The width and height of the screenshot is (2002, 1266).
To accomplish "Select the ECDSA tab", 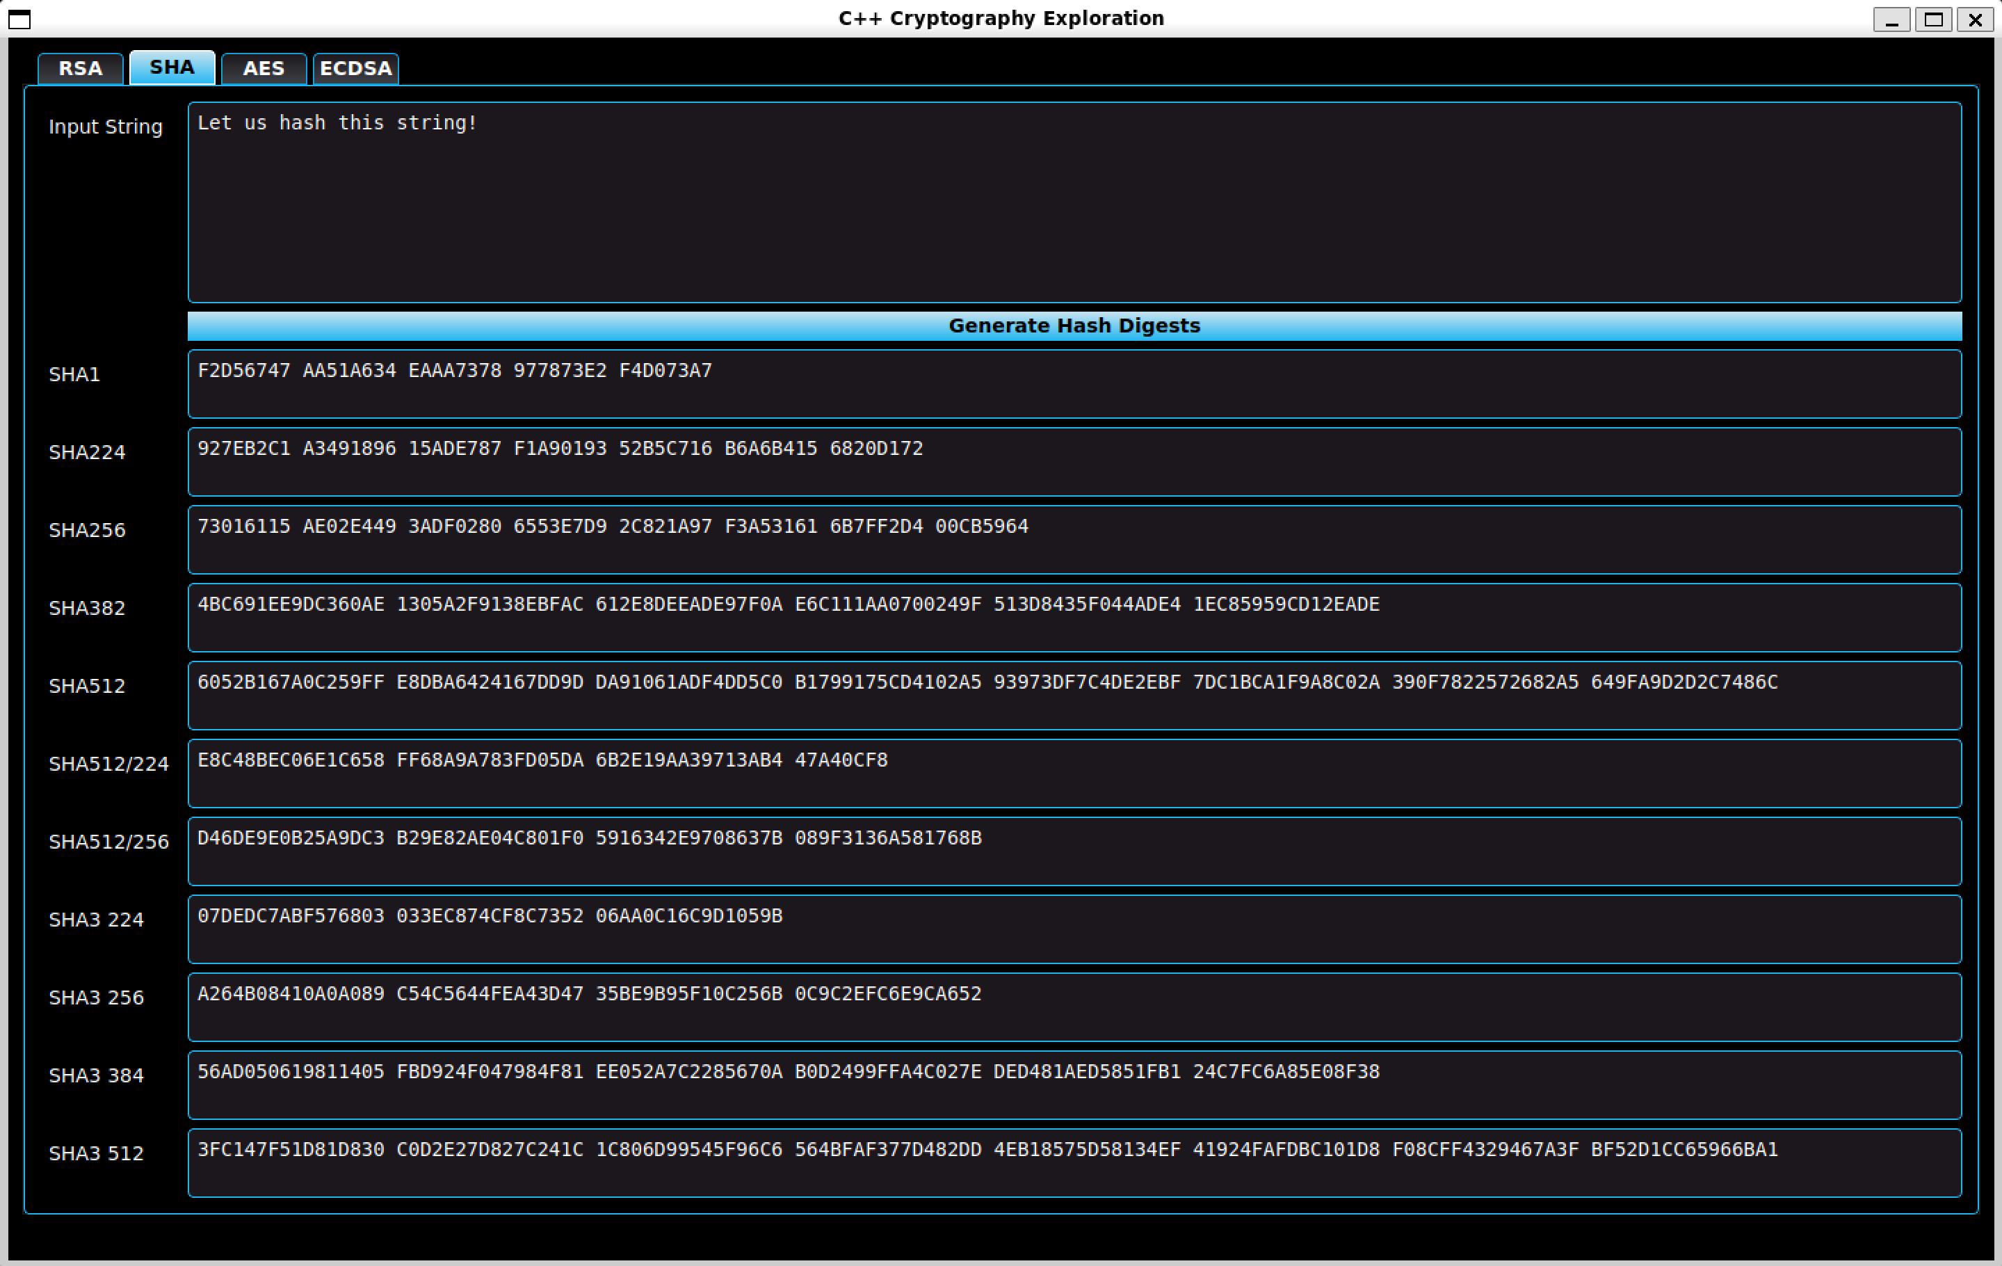I will click(355, 68).
